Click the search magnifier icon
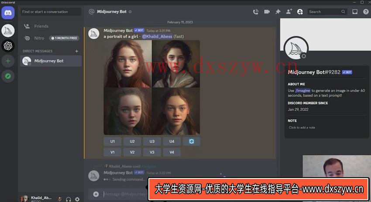Screen dimensions: 371x202 (343, 12)
